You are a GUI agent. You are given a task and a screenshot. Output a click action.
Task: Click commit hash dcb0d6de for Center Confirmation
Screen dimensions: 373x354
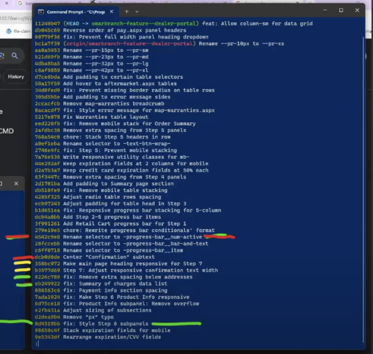tap(47, 257)
